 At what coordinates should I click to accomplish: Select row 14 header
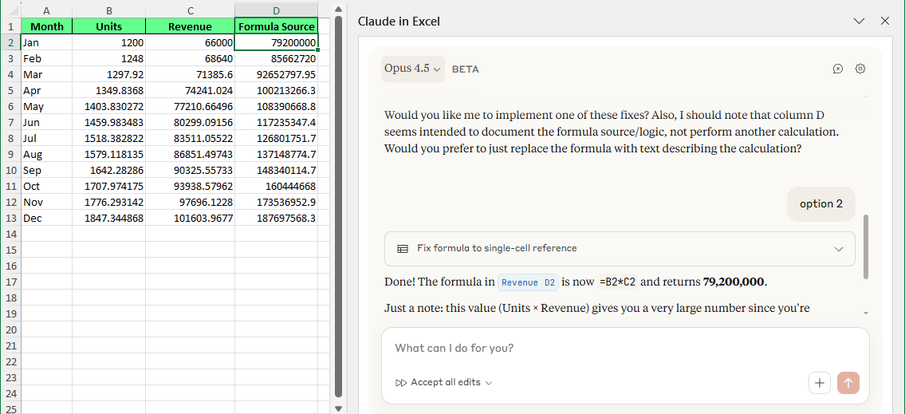pos(10,235)
